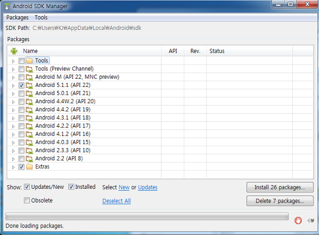Viewport: 319px width, 235px height.
Task: Check the Tools package checkbox
Action: pyautogui.click(x=21, y=61)
